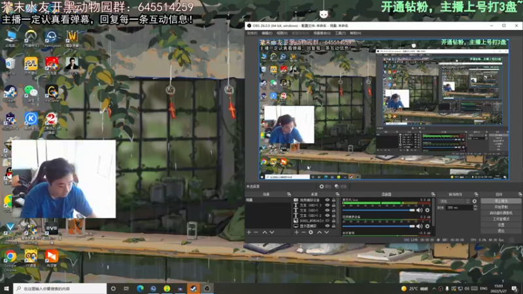Move scene down with the Scenes arrow
523x294 pixels.
coord(272,233)
